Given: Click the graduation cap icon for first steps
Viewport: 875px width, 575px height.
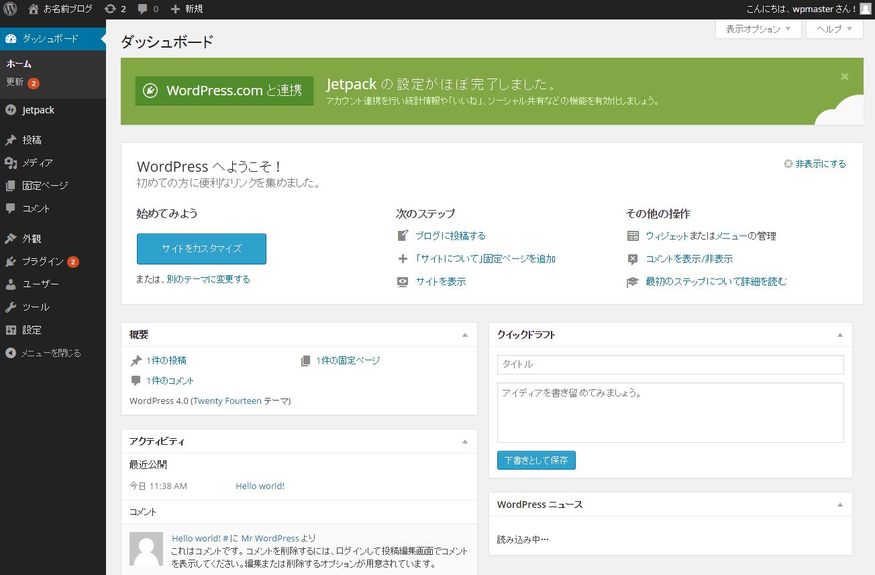Looking at the screenshot, I should (633, 282).
